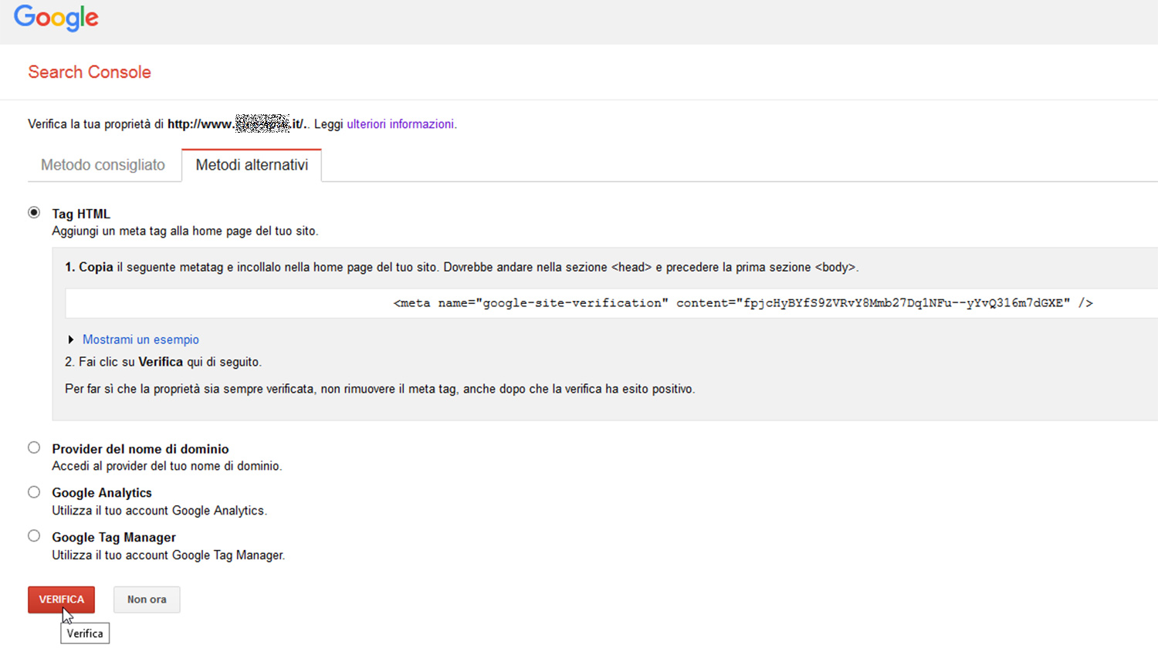Click the 'Tag HTML' label text

pos(81,214)
